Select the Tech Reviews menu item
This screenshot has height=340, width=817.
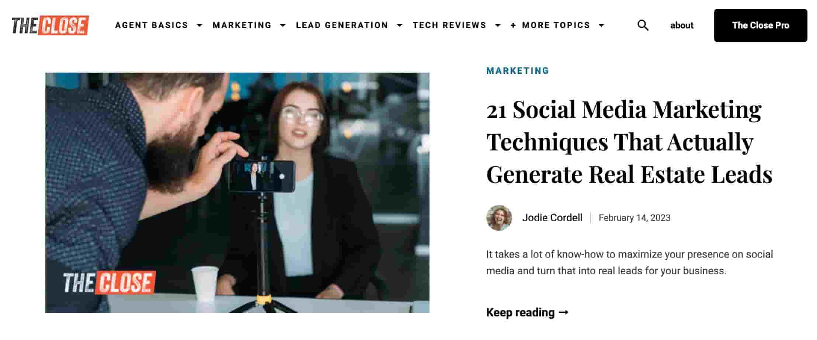click(449, 25)
